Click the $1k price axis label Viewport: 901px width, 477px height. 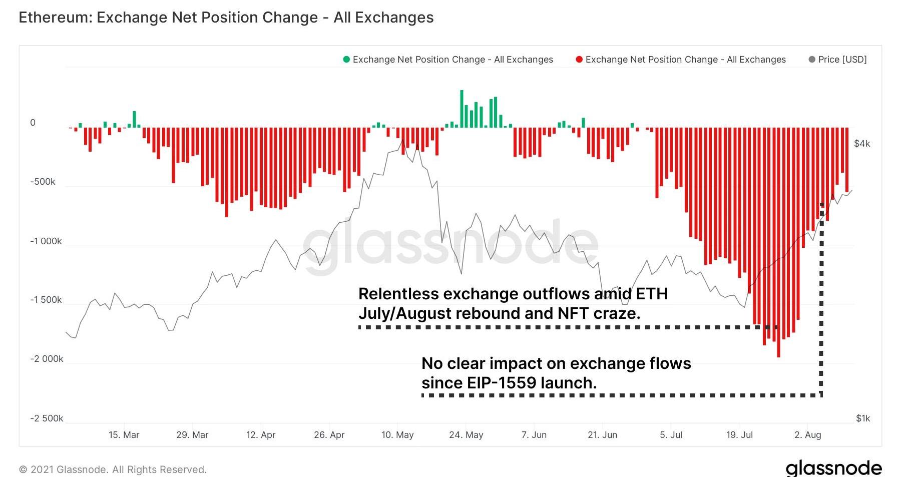(863, 418)
